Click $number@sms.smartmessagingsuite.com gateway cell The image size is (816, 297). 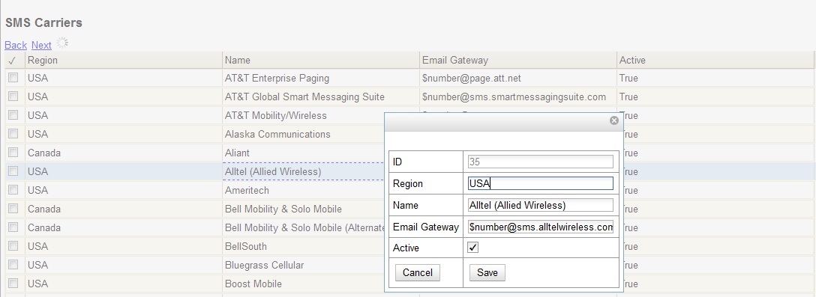(514, 97)
